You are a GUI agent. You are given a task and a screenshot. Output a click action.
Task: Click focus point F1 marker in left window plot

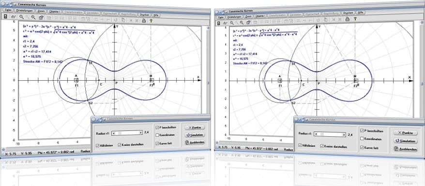pos(76,80)
